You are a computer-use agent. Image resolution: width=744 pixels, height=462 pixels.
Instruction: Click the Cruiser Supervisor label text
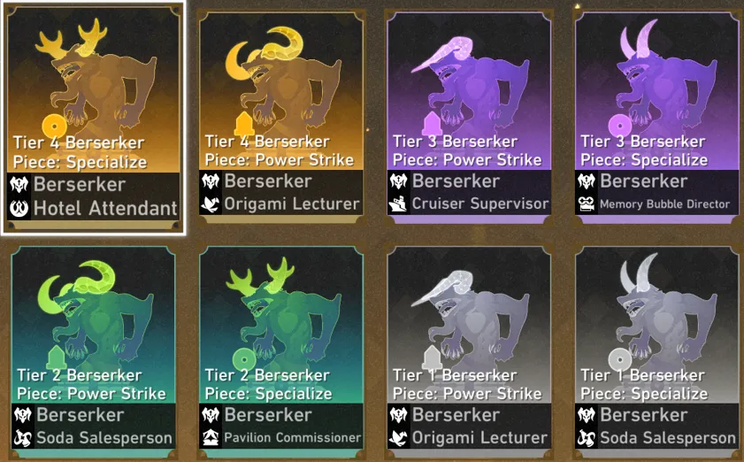[480, 204]
